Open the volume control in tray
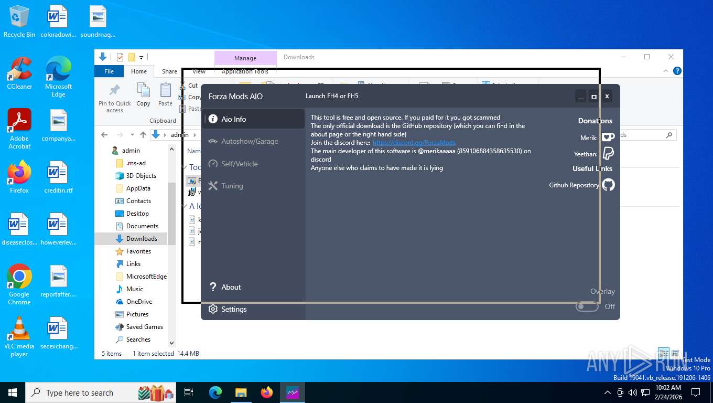 coord(633,393)
